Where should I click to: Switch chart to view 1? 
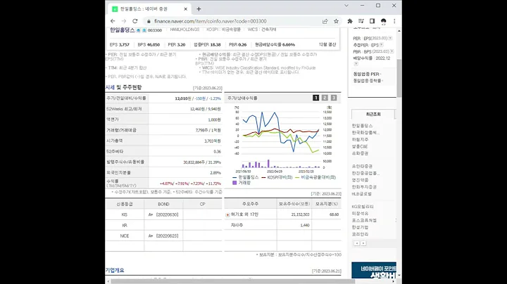click(x=316, y=98)
